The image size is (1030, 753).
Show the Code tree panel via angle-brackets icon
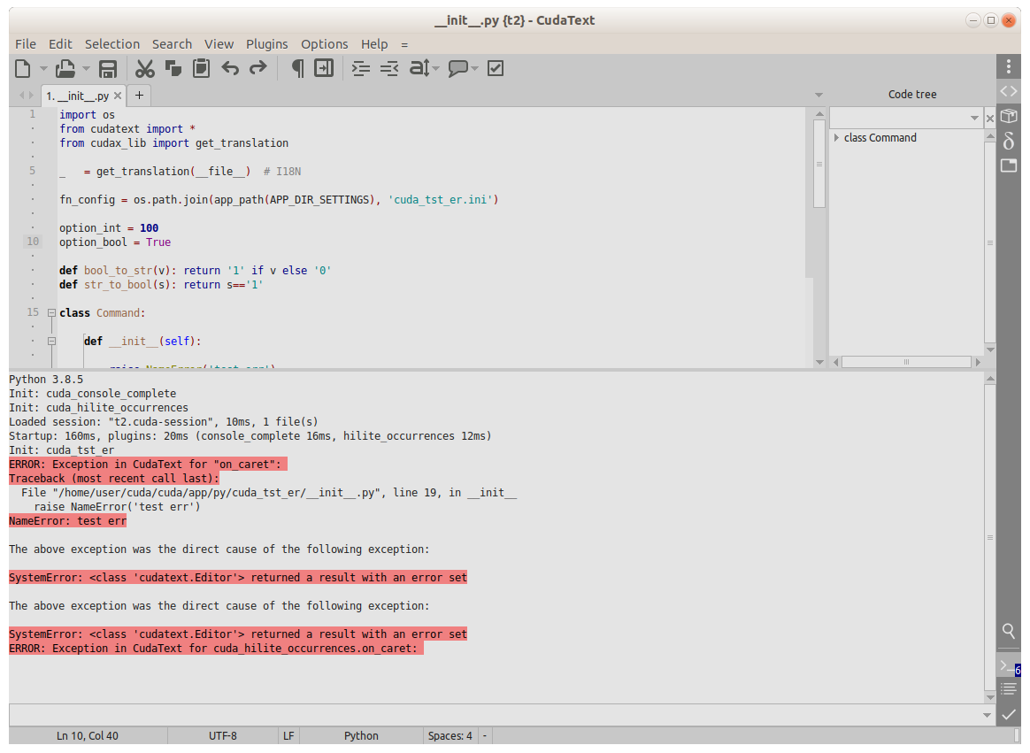point(1009,91)
